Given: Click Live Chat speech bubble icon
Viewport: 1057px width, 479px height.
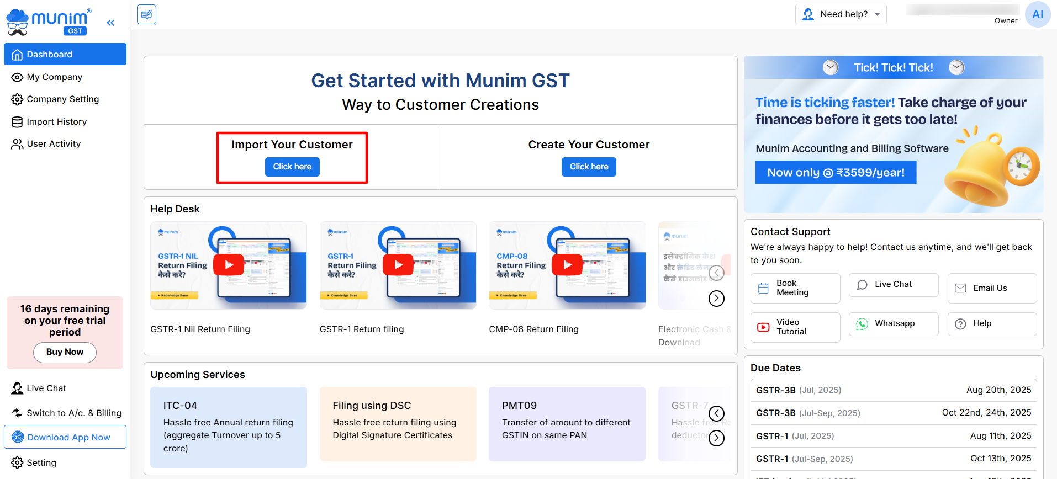Looking at the screenshot, I should coord(862,285).
